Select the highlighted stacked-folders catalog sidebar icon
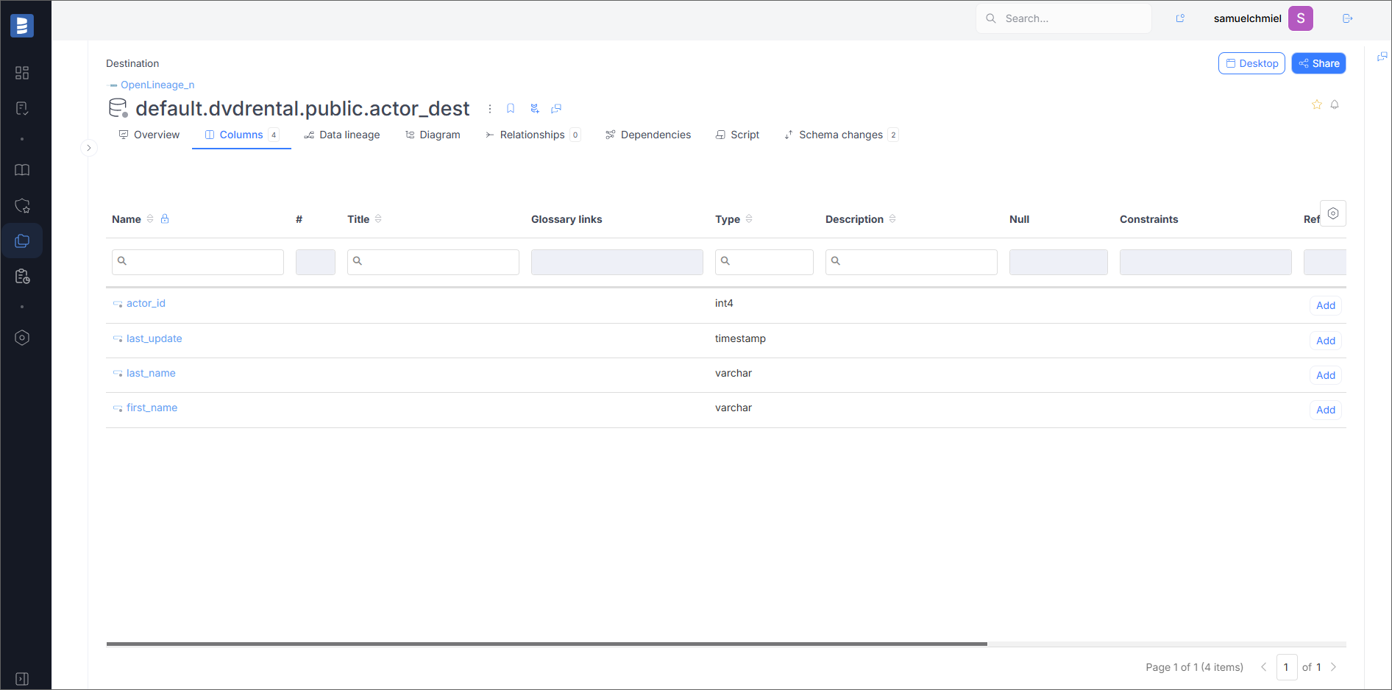Viewport: 1392px width, 690px height. pos(22,241)
